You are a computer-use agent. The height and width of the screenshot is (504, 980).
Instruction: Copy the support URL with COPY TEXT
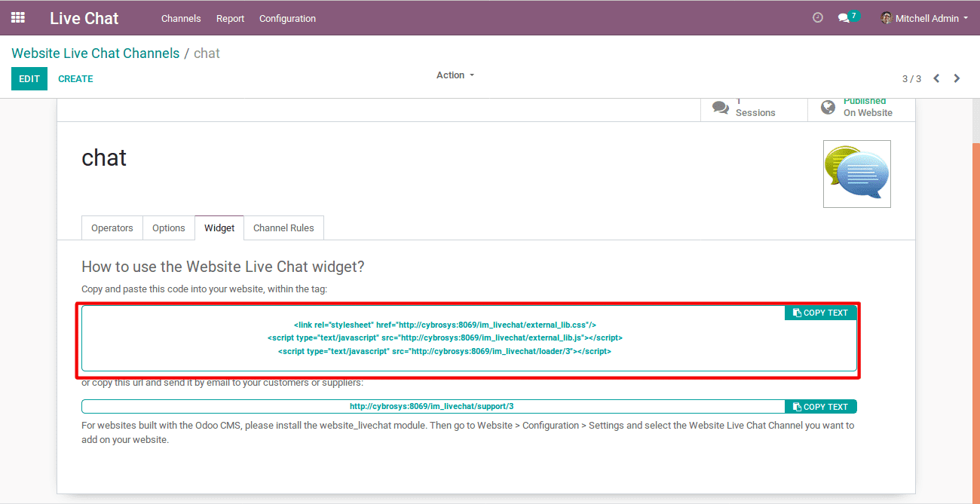point(820,407)
